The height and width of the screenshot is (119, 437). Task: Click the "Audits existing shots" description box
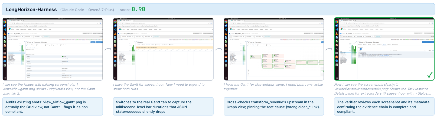[53, 107]
